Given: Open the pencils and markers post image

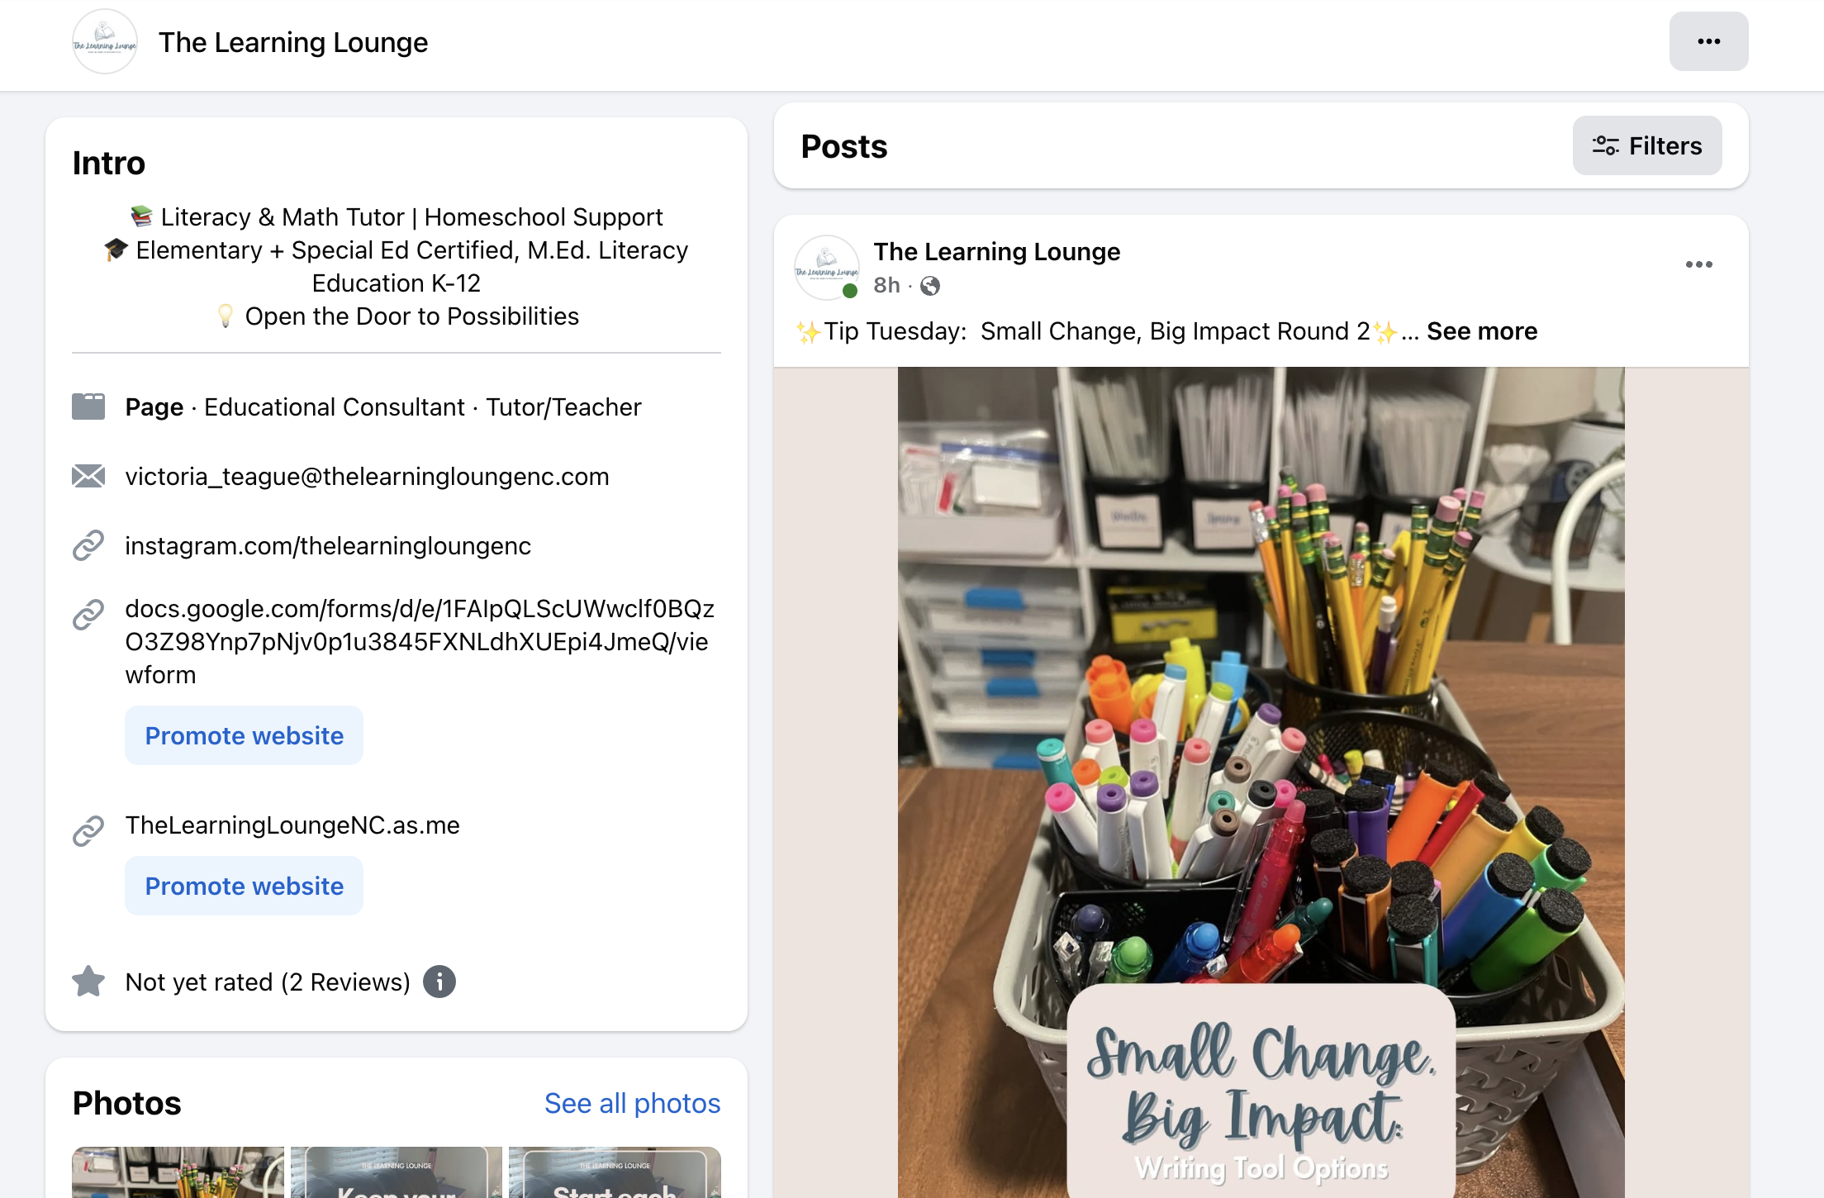Looking at the screenshot, I should [x=1261, y=744].
